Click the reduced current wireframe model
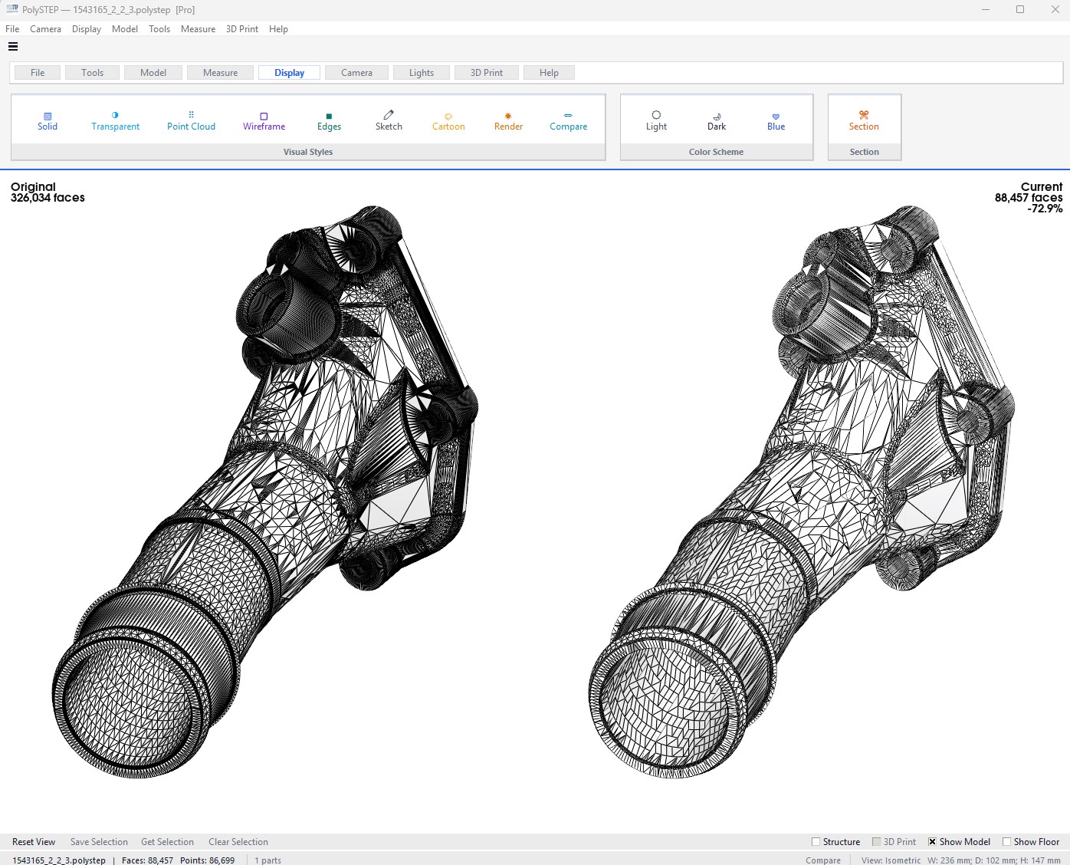 click(x=802, y=491)
